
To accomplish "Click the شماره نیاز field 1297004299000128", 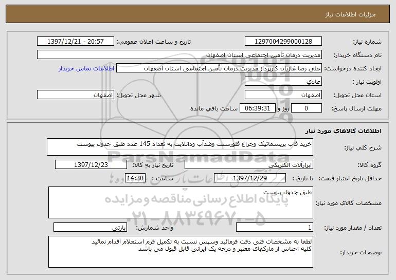I will click(x=283, y=41).
